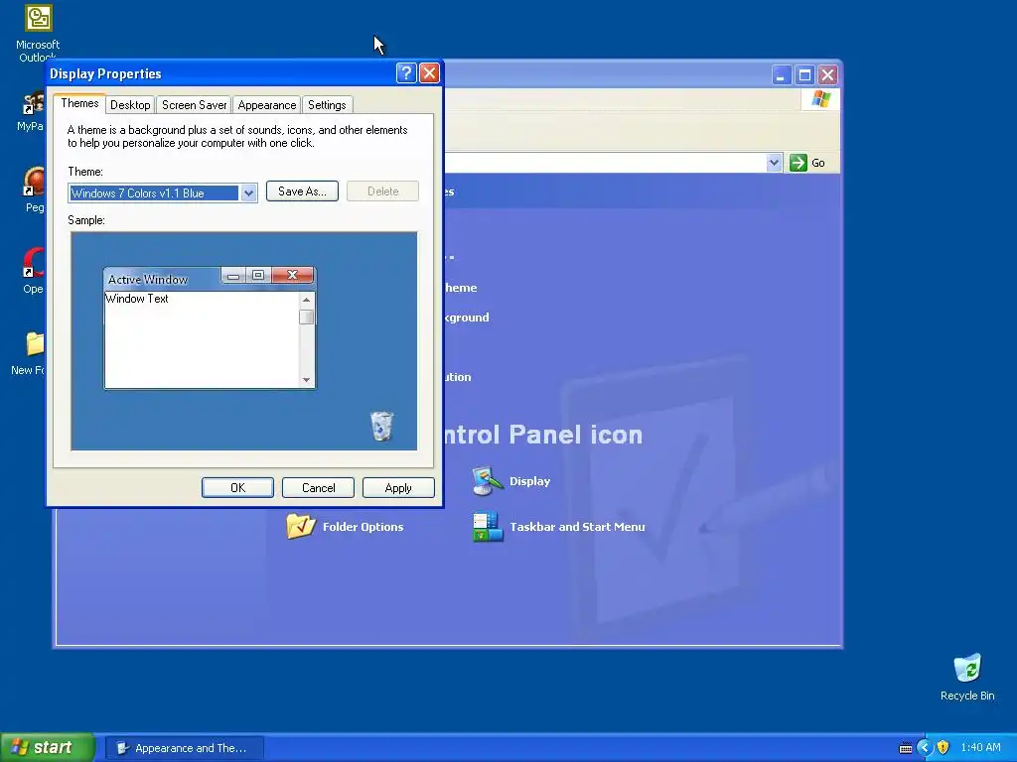Image resolution: width=1017 pixels, height=762 pixels.
Task: Click the Appearance and Themes taskbar button
Action: [184, 748]
